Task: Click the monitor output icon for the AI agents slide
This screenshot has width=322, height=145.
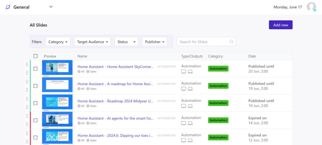Action: click(x=184, y=123)
